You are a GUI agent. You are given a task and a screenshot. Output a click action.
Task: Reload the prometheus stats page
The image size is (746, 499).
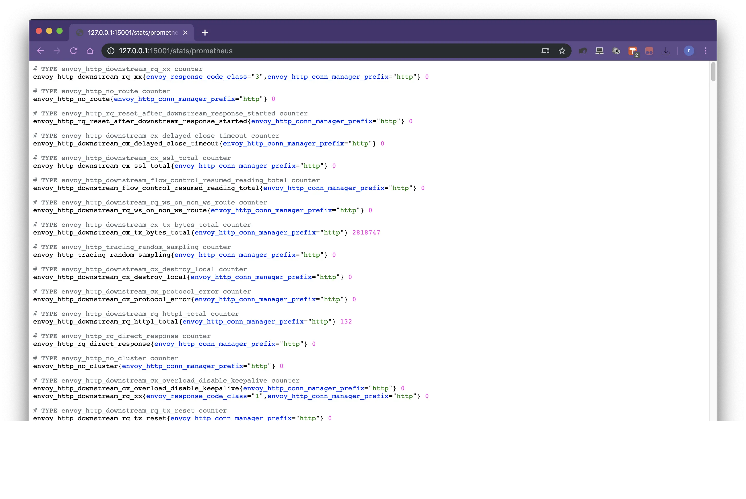tap(74, 51)
